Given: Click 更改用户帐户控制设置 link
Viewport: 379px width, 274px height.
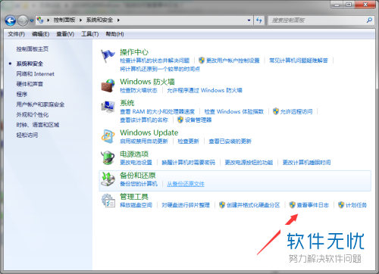Looking at the screenshot, I should pos(233,61).
